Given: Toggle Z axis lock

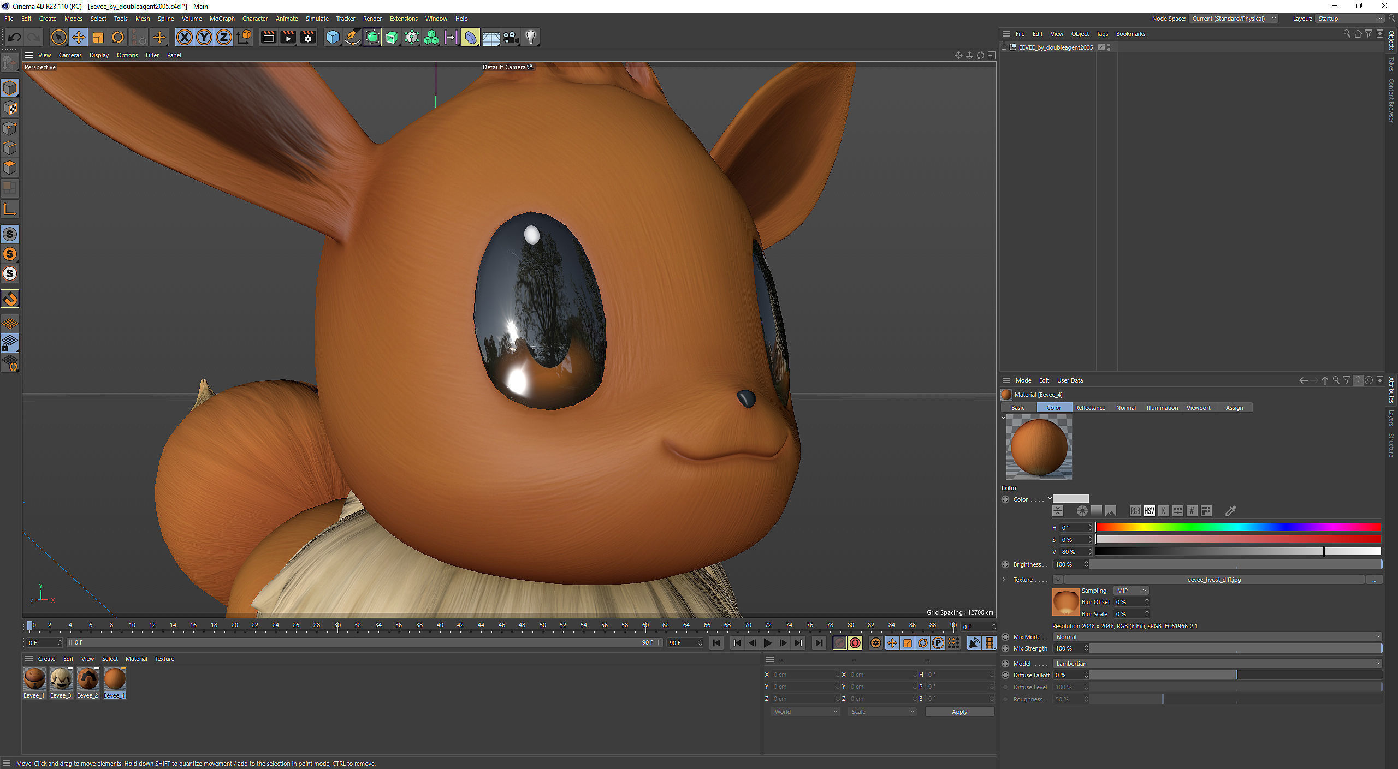Looking at the screenshot, I should click(x=224, y=37).
